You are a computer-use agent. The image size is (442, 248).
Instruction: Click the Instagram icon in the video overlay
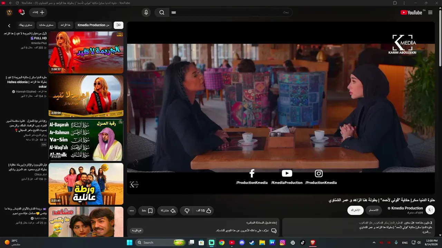[x=319, y=173]
